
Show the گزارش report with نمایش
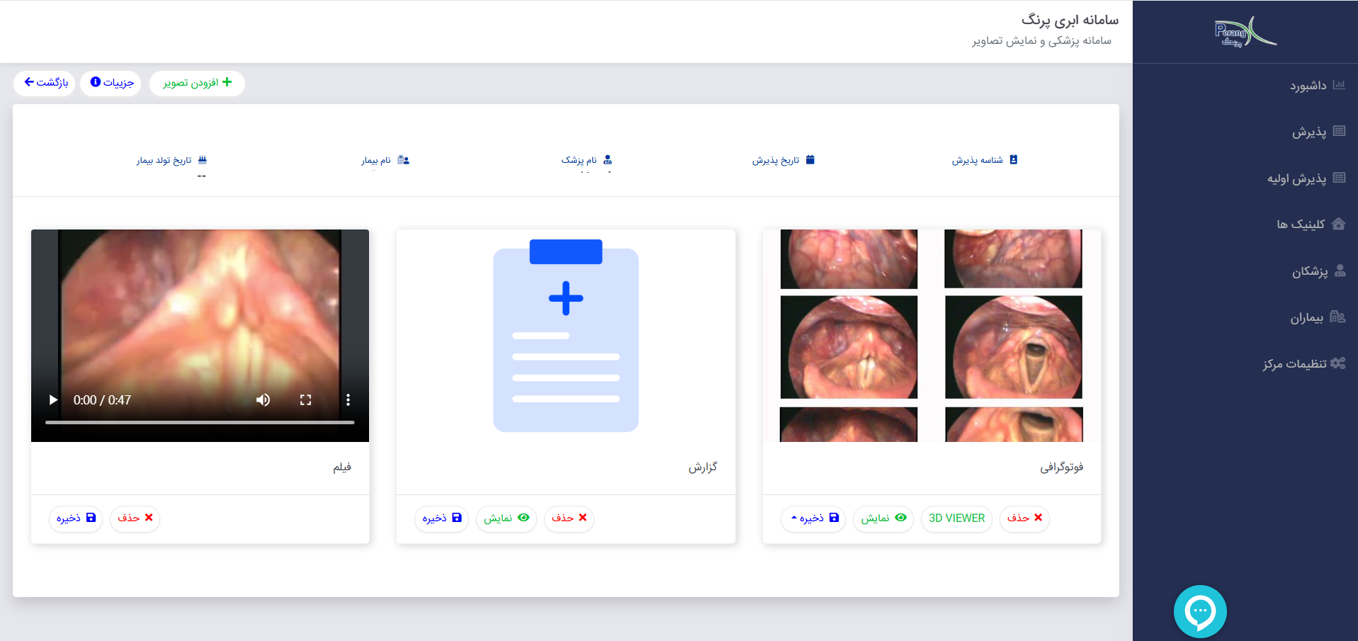point(507,518)
